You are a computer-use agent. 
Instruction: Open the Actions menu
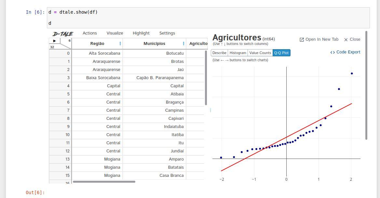pos(90,33)
